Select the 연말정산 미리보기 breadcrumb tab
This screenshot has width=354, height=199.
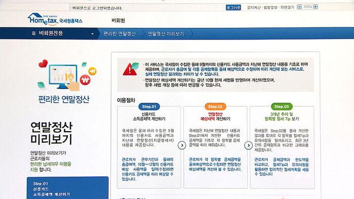point(166,33)
